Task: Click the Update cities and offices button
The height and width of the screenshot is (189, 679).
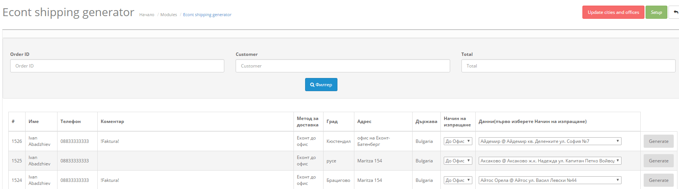Action: coord(613,12)
